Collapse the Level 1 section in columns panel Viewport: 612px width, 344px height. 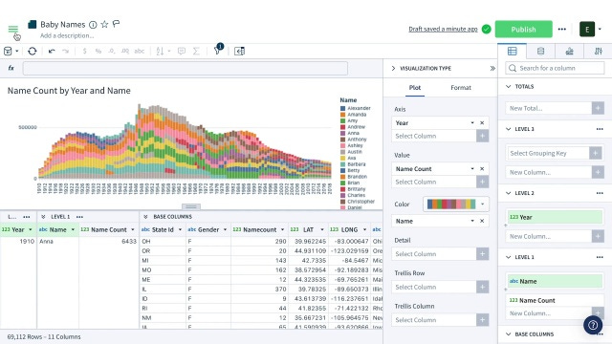508,257
